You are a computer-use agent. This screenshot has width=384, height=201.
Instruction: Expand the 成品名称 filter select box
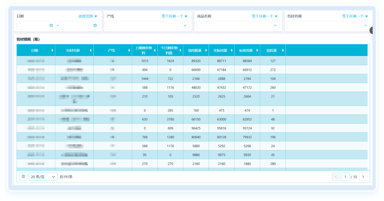pos(238,26)
